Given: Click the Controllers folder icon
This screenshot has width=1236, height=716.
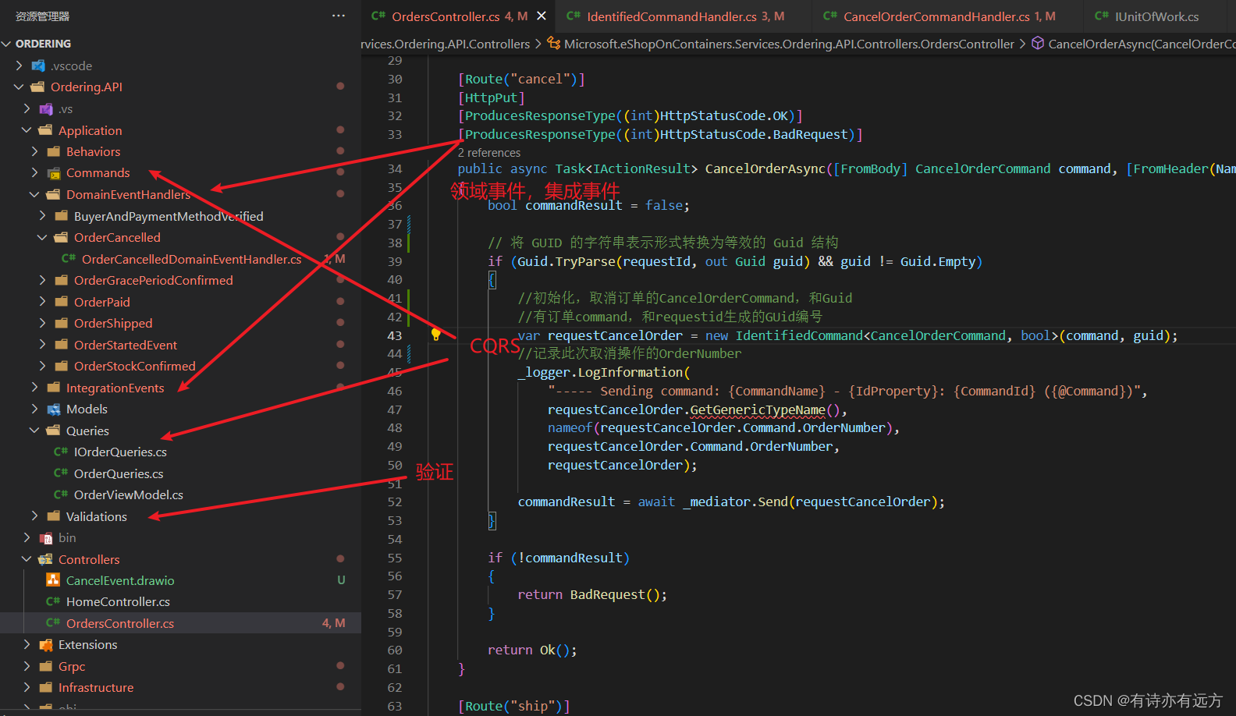Looking at the screenshot, I should (46, 559).
